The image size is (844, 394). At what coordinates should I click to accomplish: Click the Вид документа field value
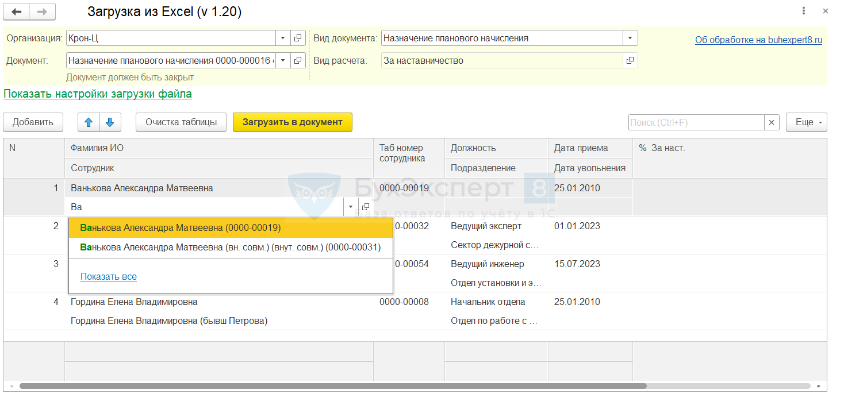[x=502, y=38]
